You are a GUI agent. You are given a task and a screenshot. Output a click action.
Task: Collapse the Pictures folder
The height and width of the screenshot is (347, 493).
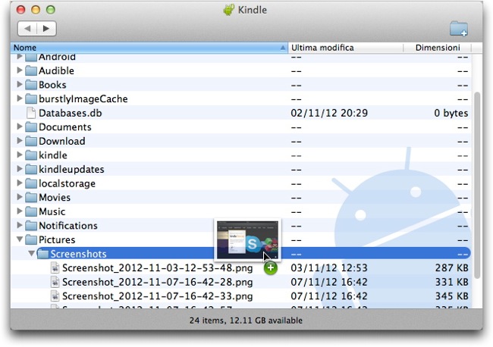20,239
